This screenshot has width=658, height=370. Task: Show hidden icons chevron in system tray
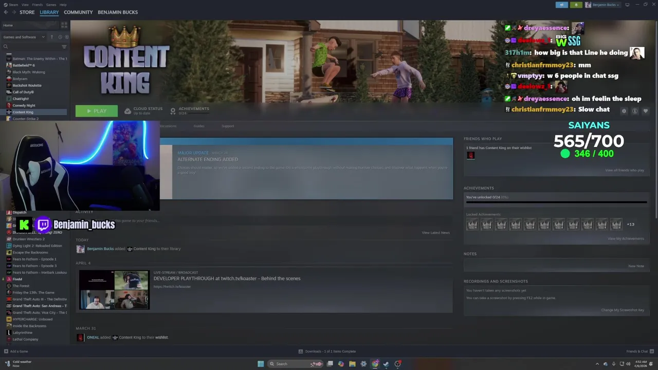pos(597,364)
